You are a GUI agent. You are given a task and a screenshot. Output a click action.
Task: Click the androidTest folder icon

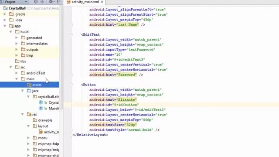[23, 73]
